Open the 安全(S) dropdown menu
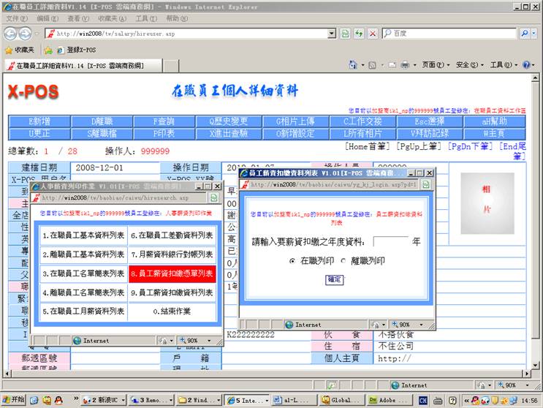This screenshot has height=408, width=543. (x=468, y=65)
